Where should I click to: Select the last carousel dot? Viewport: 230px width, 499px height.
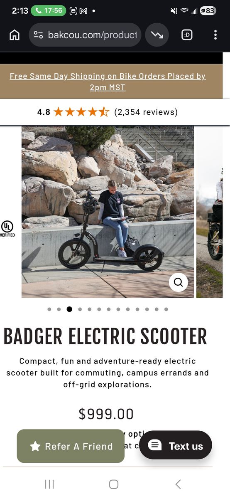(x=166, y=309)
